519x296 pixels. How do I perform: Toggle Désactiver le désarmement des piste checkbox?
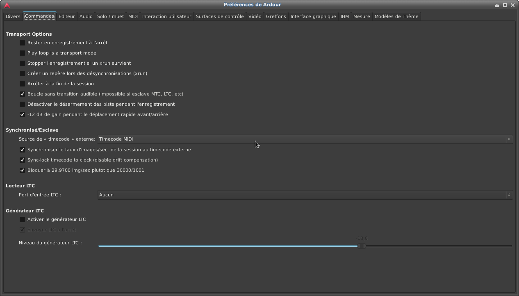click(x=23, y=104)
